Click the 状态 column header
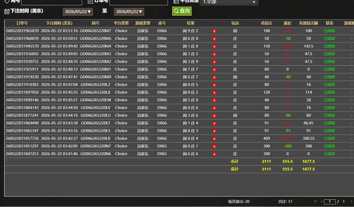Screen dimensions: 354x207 pyautogui.click(x=329, y=23)
